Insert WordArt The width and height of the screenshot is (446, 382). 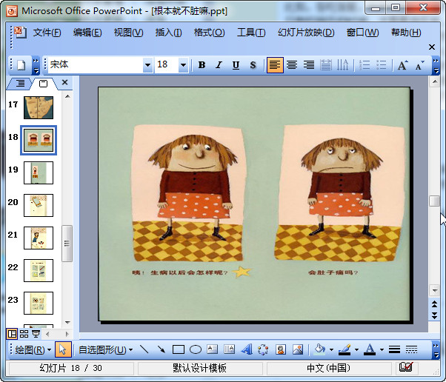246,349
